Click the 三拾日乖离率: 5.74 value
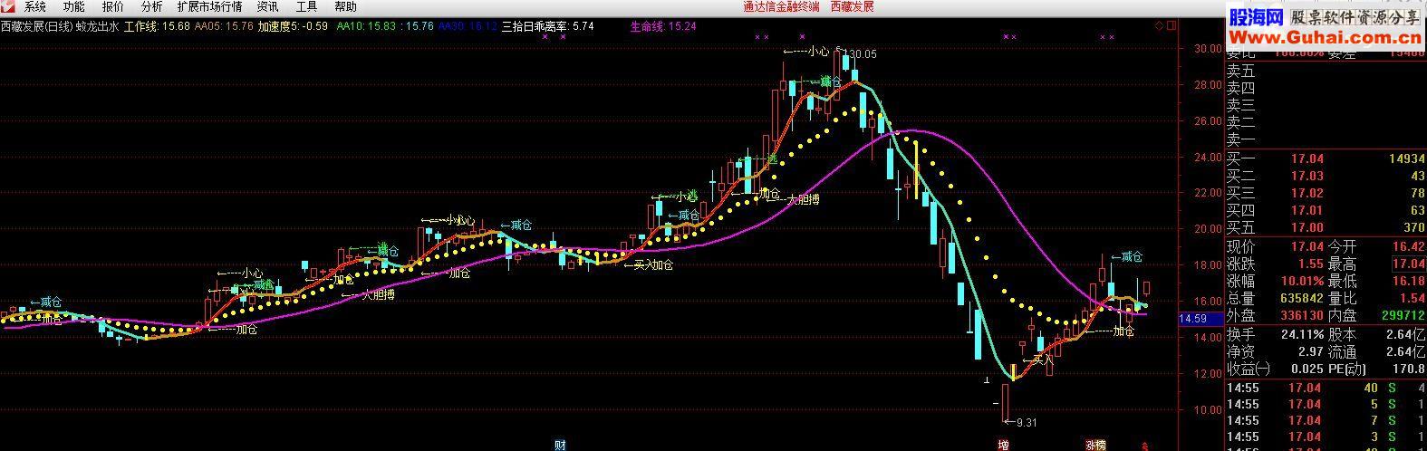Screen dimensions: 1427x451 pos(547,27)
